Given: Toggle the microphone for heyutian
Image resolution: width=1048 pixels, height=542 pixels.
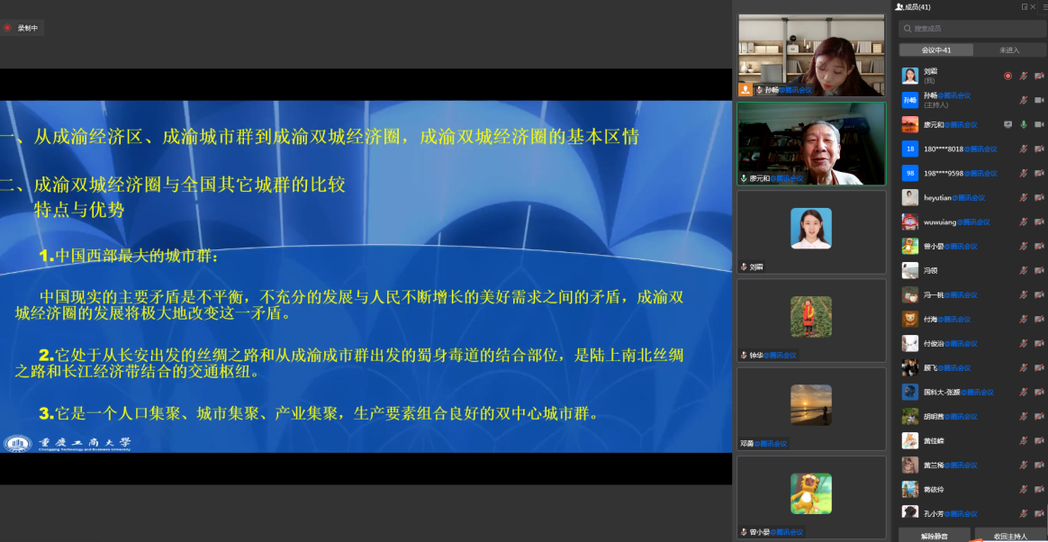Looking at the screenshot, I should pyautogui.click(x=1024, y=197).
